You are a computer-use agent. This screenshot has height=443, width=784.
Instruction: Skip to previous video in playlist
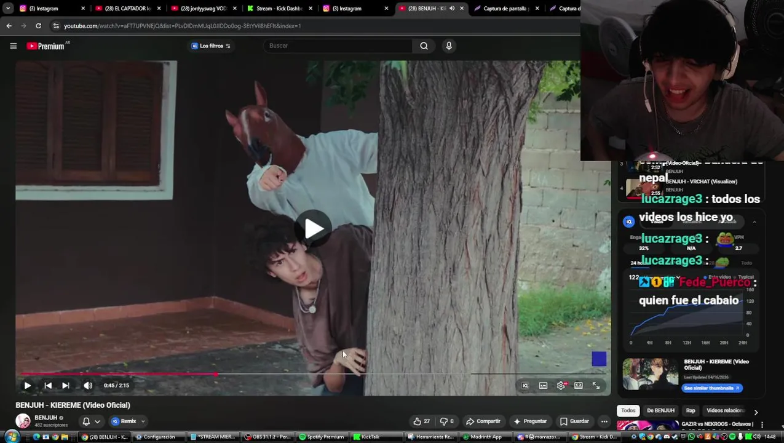click(48, 385)
